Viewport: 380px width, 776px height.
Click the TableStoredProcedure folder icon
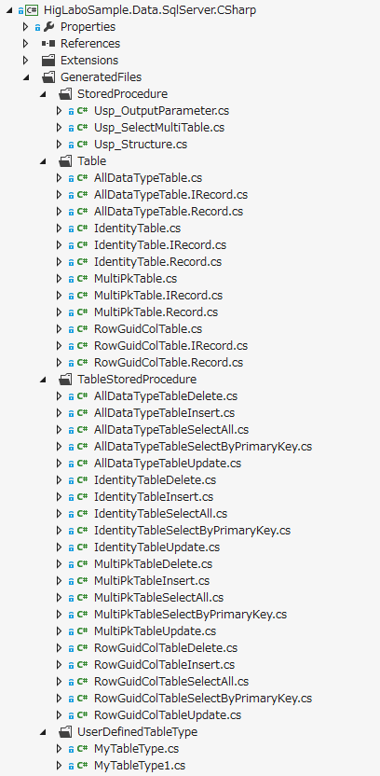(65, 379)
